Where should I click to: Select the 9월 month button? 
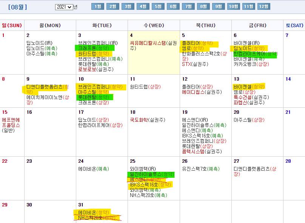[219, 6]
